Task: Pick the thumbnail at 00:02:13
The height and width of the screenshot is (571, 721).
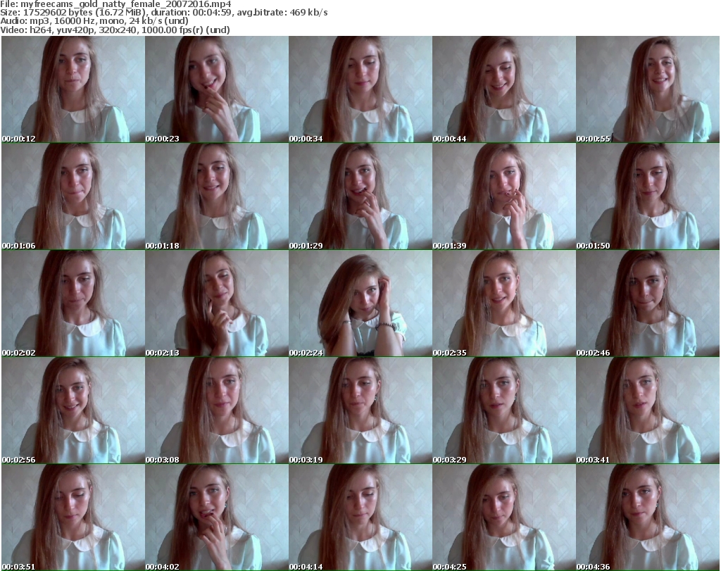Action: [x=217, y=303]
